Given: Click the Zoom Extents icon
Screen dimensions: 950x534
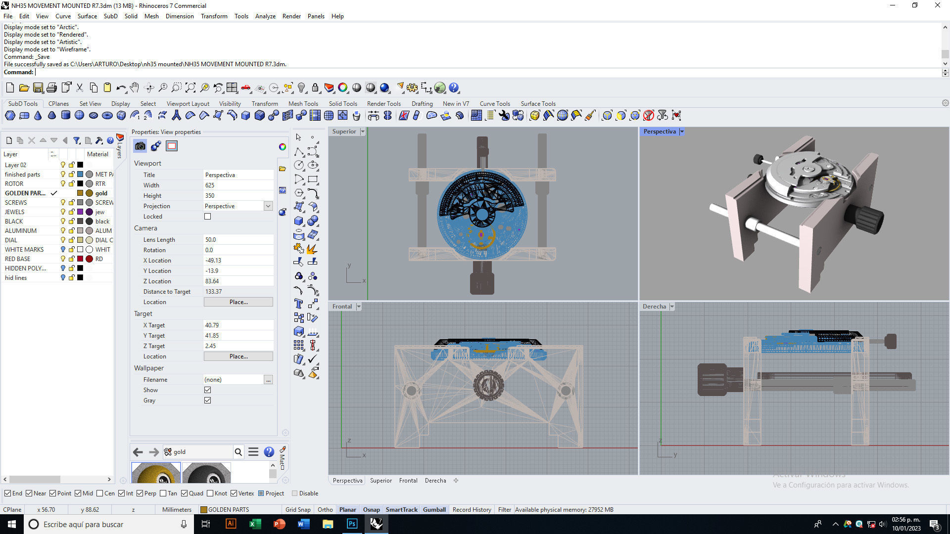Looking at the screenshot, I should (190, 88).
